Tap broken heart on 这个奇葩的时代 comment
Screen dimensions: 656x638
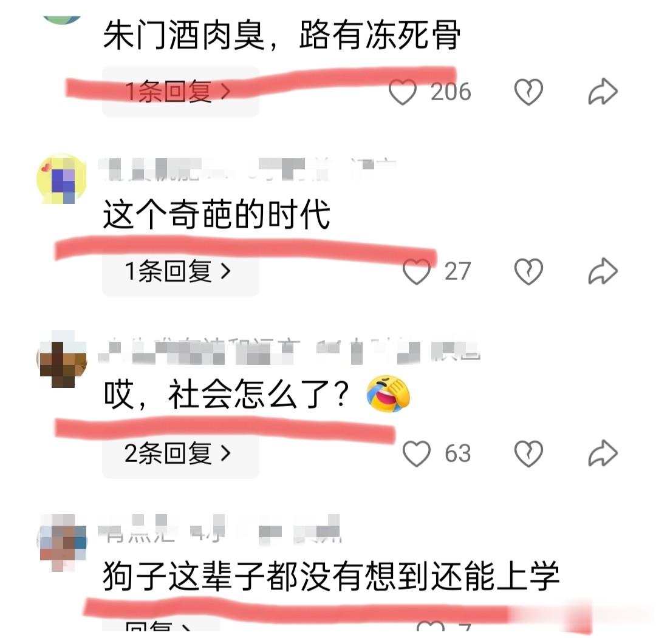coord(528,271)
